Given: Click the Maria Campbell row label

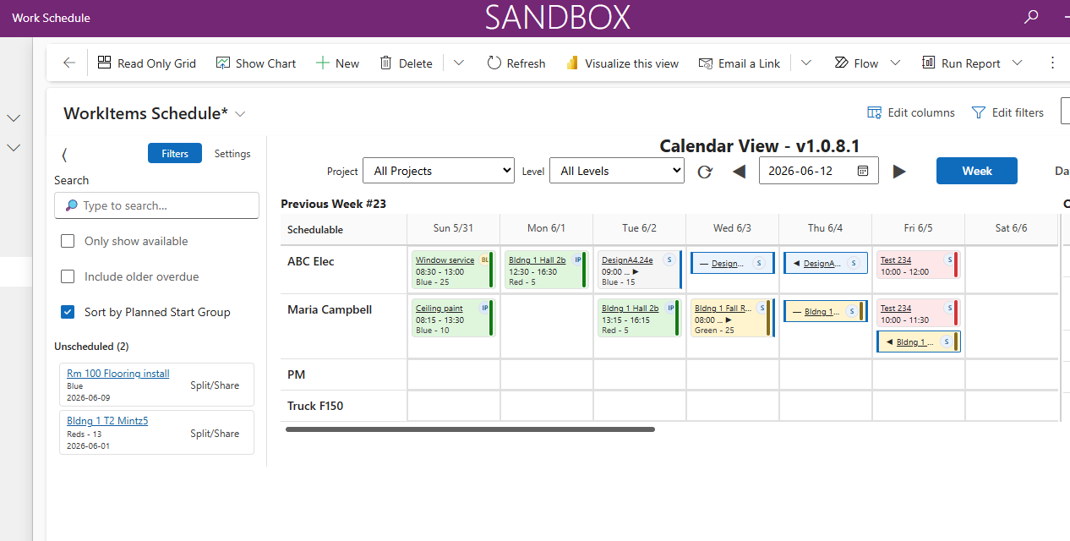Looking at the screenshot, I should 330,309.
